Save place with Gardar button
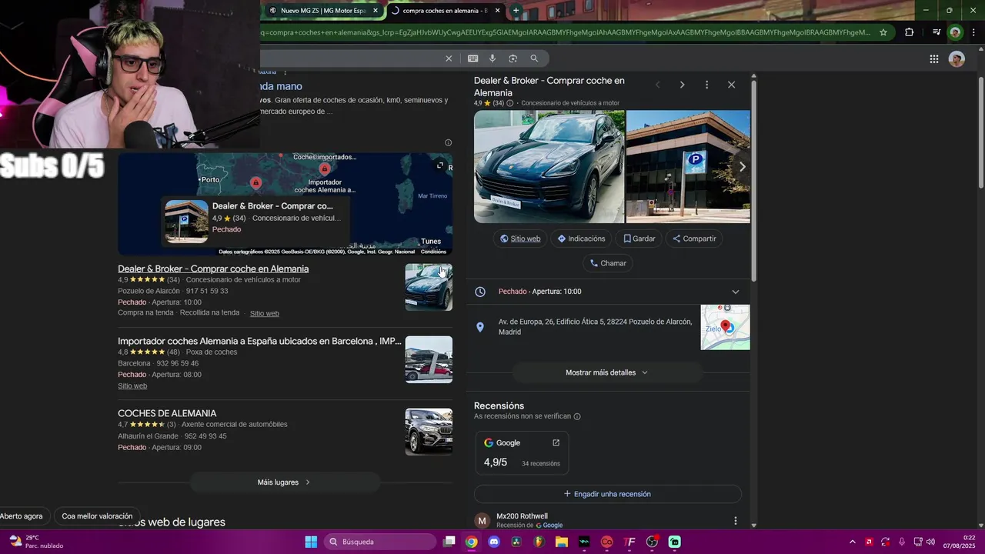 (639, 239)
